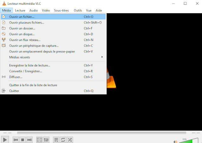The image size is (202, 143).
Task: Choose Ouvrir un périphérique de capture...
Action: [x=53, y=46]
